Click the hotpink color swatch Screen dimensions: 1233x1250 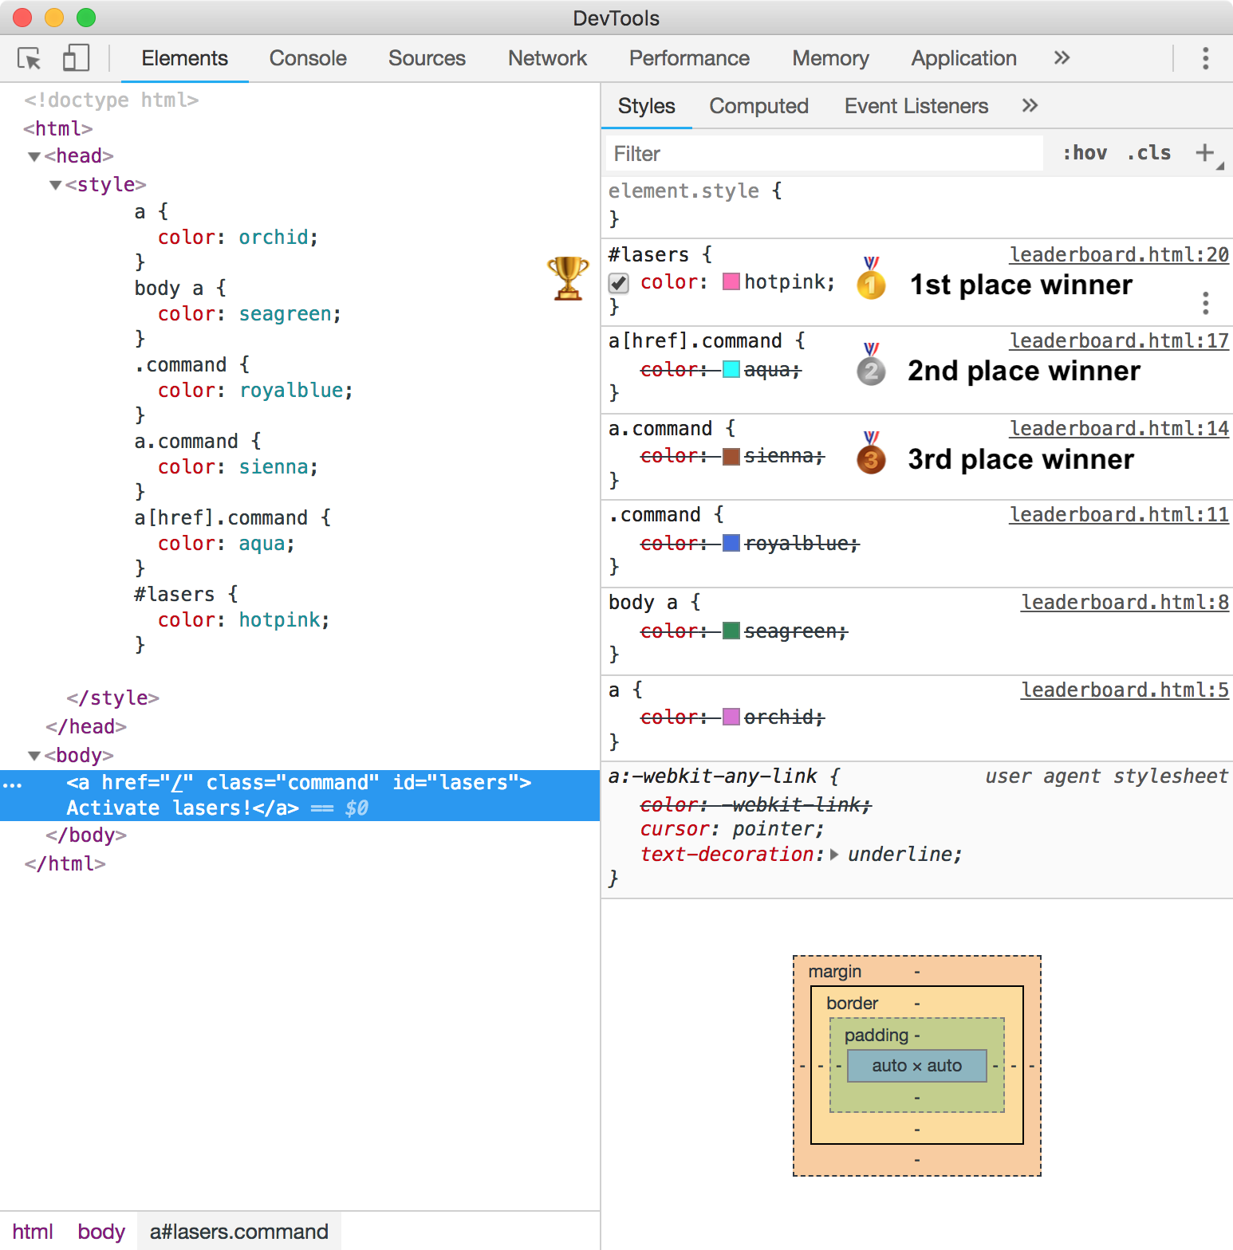[731, 282]
